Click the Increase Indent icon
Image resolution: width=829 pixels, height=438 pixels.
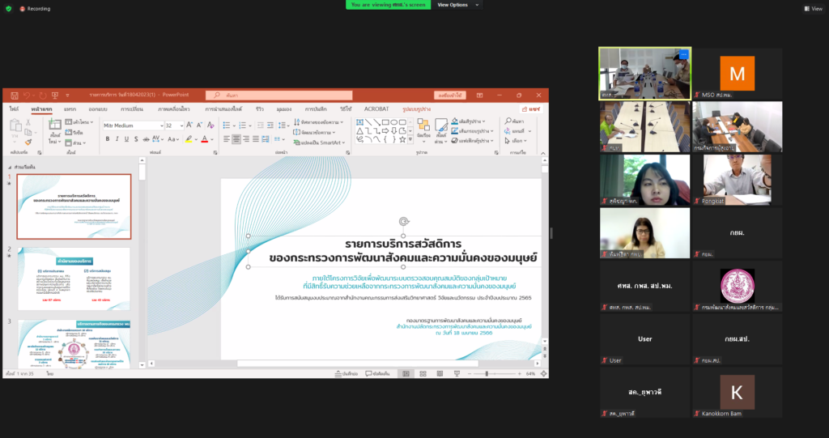point(270,125)
